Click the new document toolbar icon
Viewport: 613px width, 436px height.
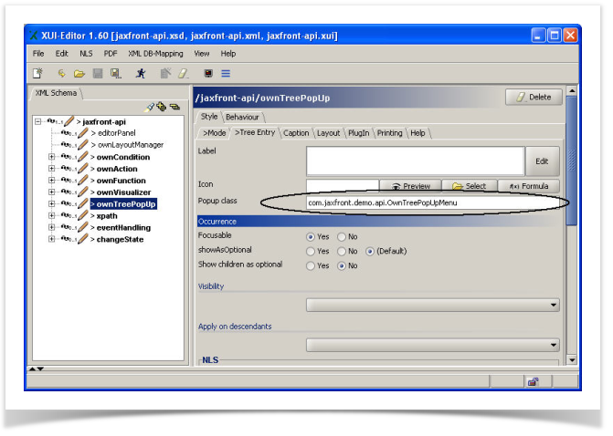[x=38, y=73]
